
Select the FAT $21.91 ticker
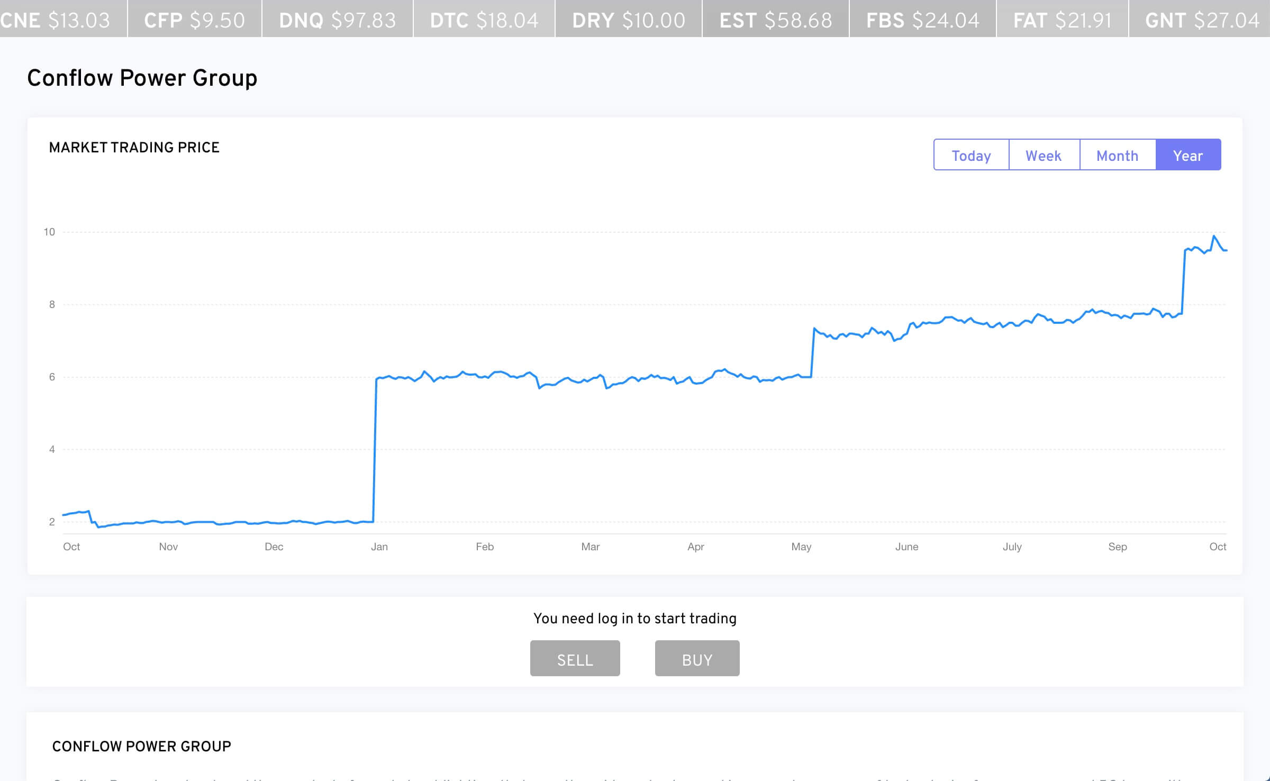[x=1061, y=20]
